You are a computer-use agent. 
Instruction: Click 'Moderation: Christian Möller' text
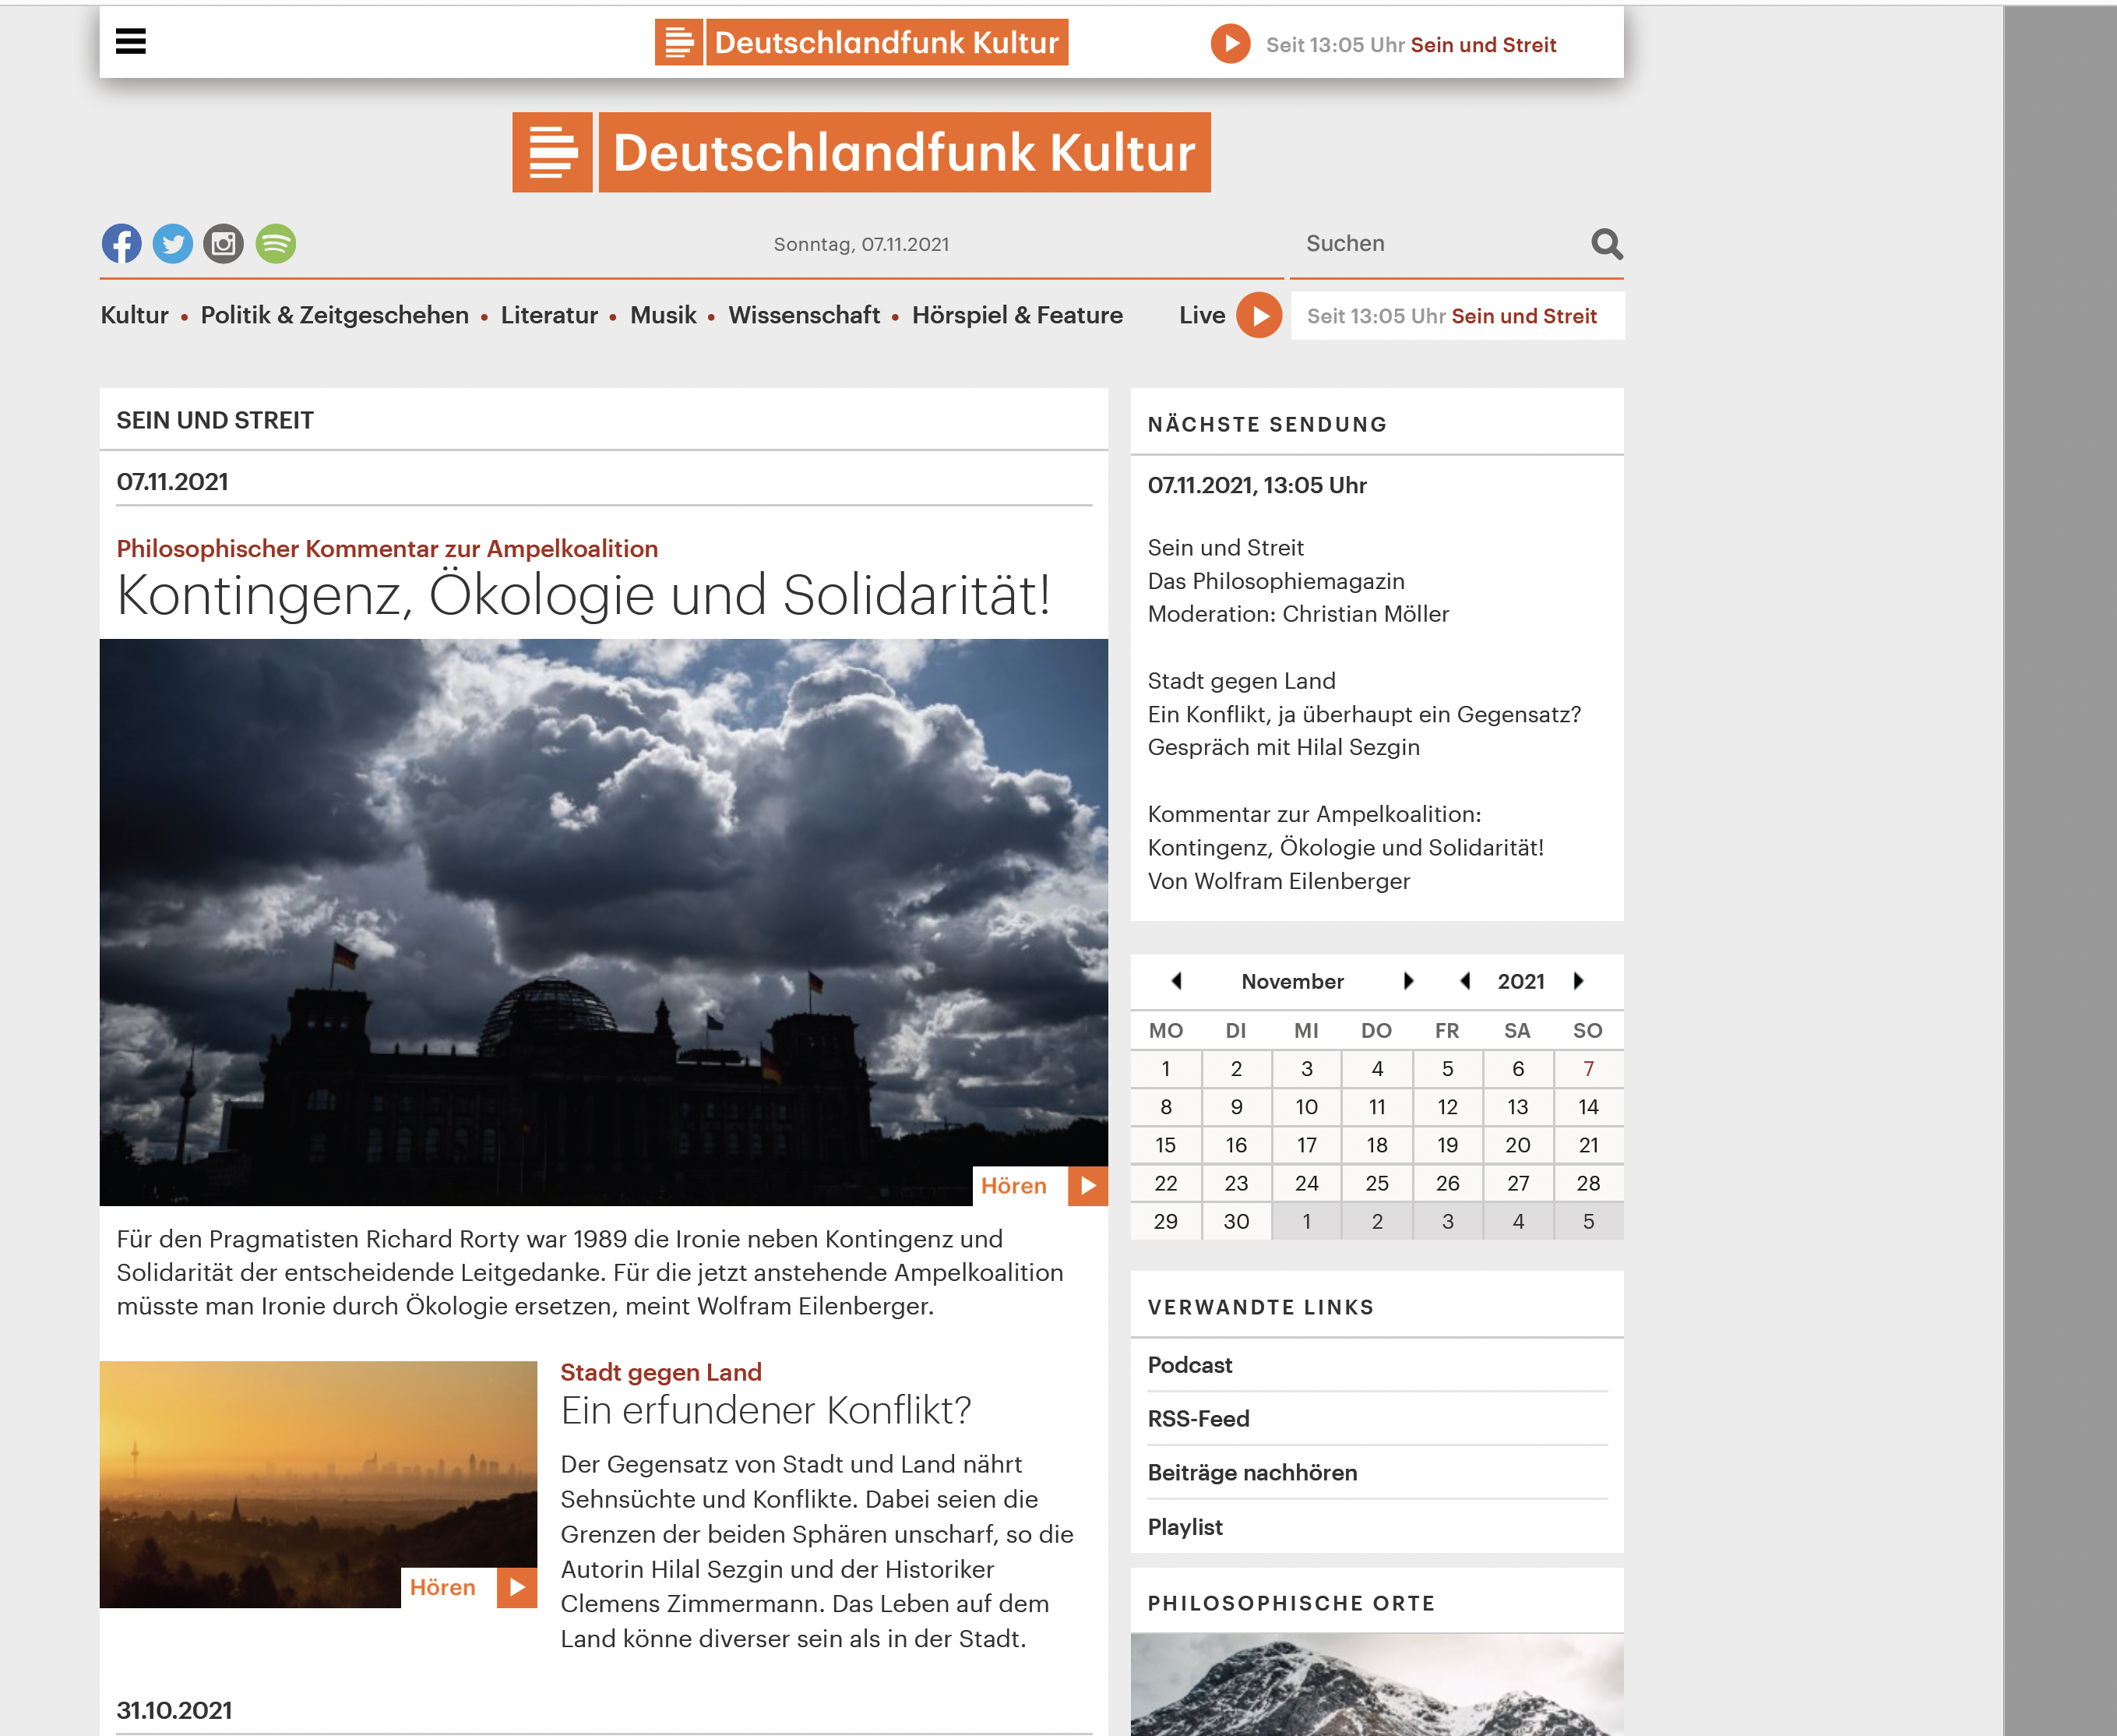tap(1298, 614)
